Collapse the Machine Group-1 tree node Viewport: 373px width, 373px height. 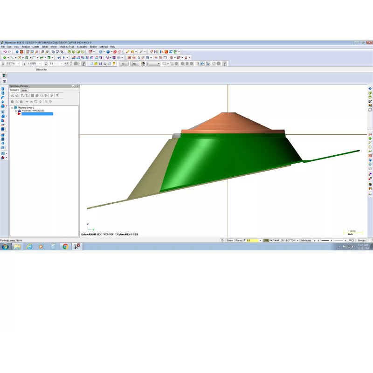click(12, 108)
